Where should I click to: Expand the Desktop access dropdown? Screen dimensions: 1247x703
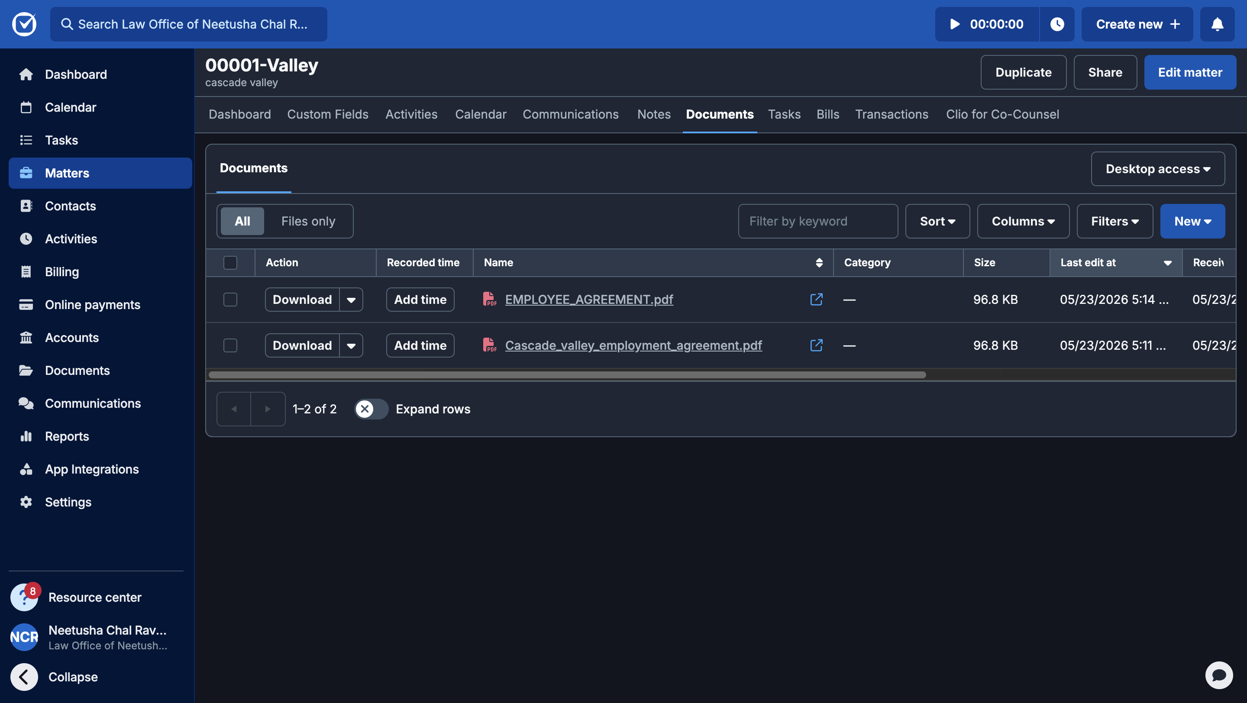point(1157,169)
